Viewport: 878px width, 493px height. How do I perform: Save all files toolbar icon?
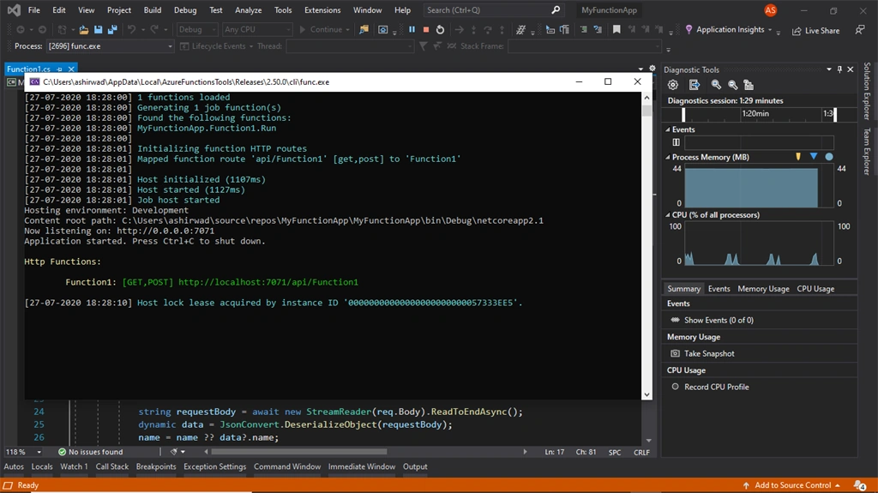pos(112,29)
